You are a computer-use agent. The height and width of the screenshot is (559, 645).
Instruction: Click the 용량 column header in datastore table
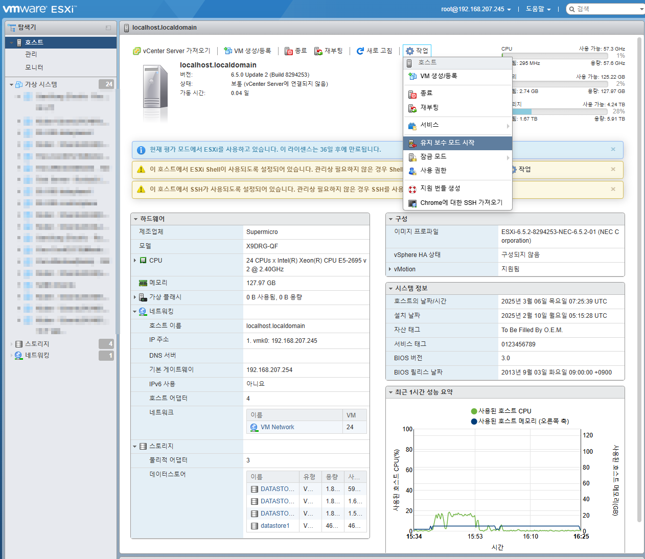[332, 477]
